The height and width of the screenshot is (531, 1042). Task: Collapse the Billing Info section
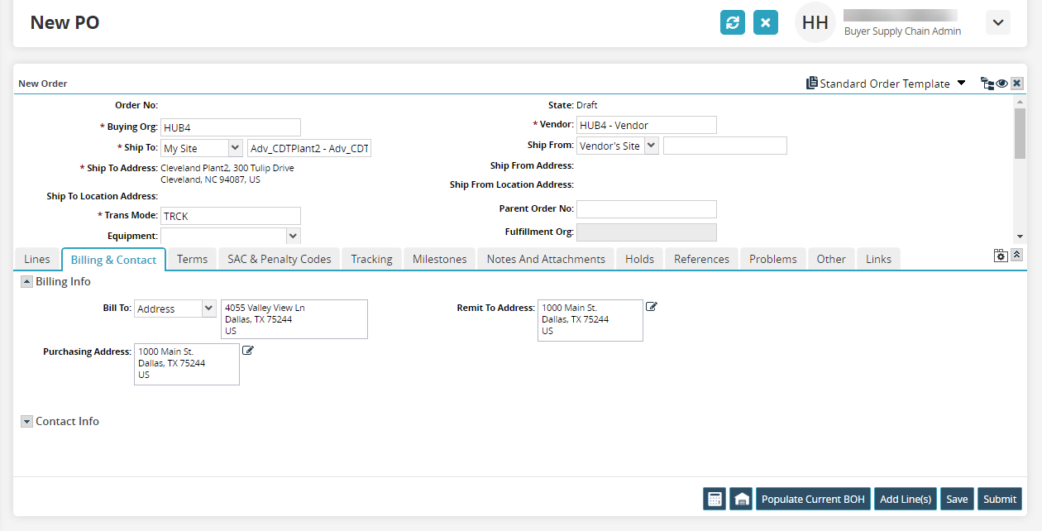click(x=27, y=281)
